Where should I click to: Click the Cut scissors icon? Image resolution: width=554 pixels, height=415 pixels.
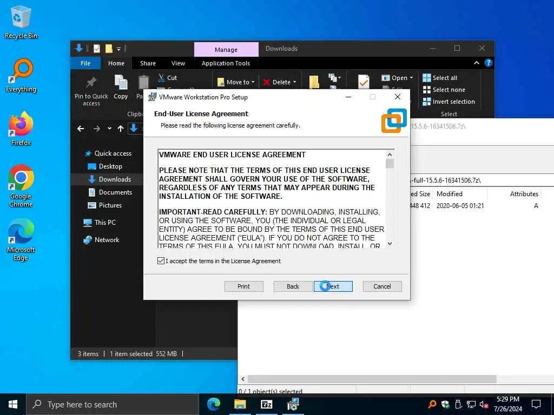161,78
